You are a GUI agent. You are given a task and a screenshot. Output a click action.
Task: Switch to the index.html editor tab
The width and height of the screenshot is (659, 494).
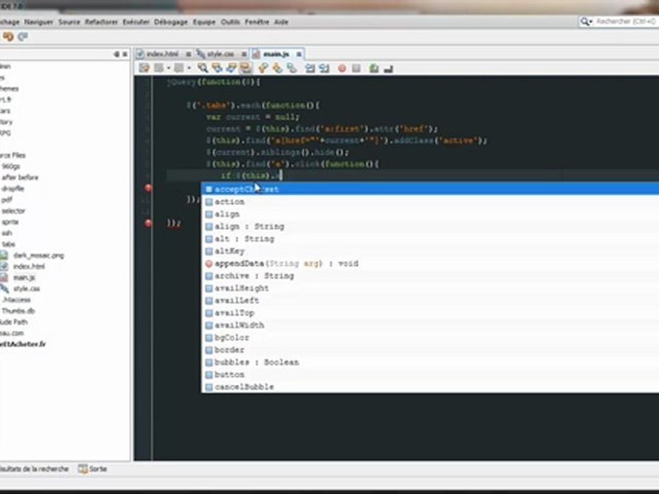click(x=162, y=54)
